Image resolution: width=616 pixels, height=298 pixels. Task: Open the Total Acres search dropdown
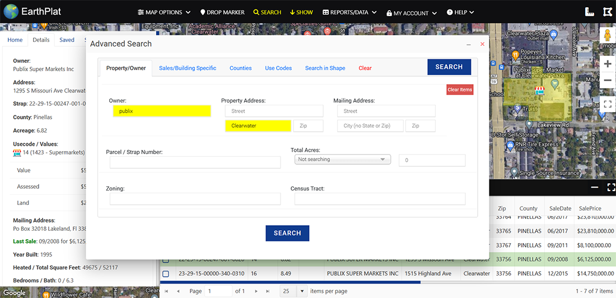point(342,160)
